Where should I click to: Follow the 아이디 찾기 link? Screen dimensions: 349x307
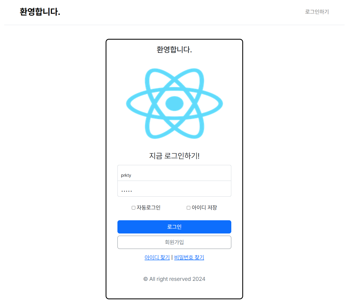pos(157,257)
